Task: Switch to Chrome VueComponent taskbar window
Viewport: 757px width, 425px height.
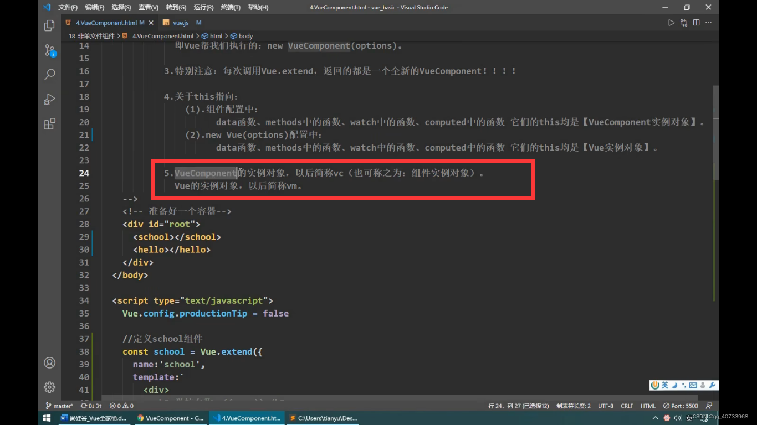Action: (x=170, y=418)
